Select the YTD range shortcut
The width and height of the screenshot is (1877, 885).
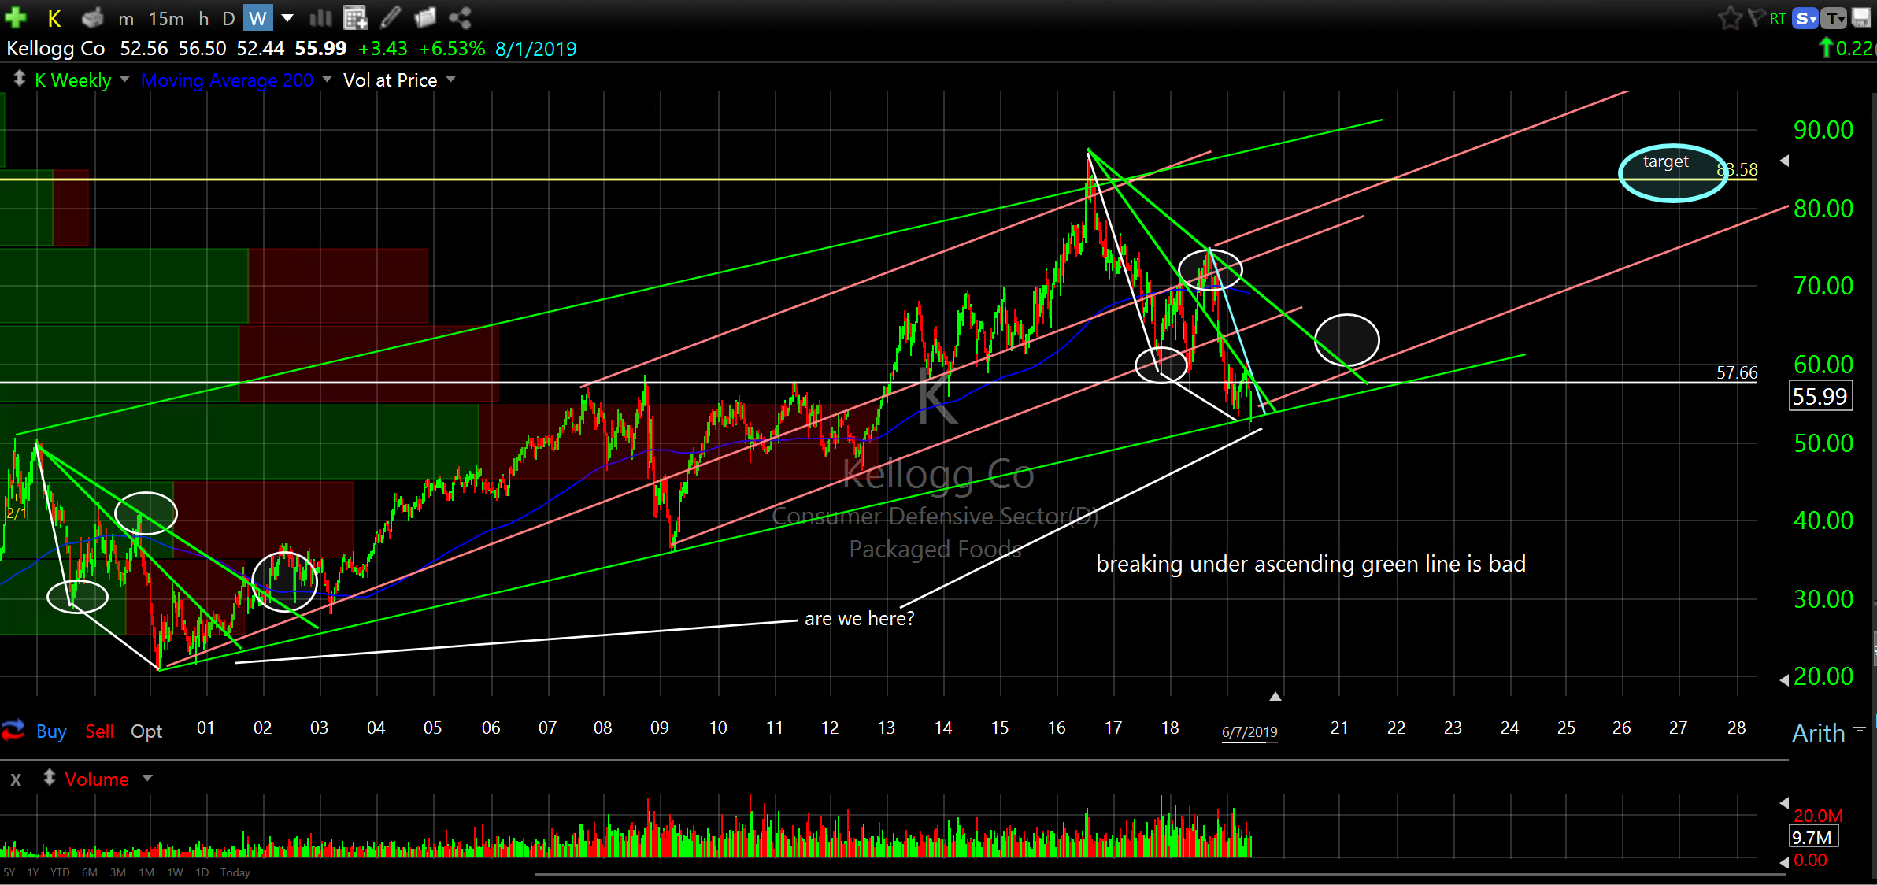60,872
